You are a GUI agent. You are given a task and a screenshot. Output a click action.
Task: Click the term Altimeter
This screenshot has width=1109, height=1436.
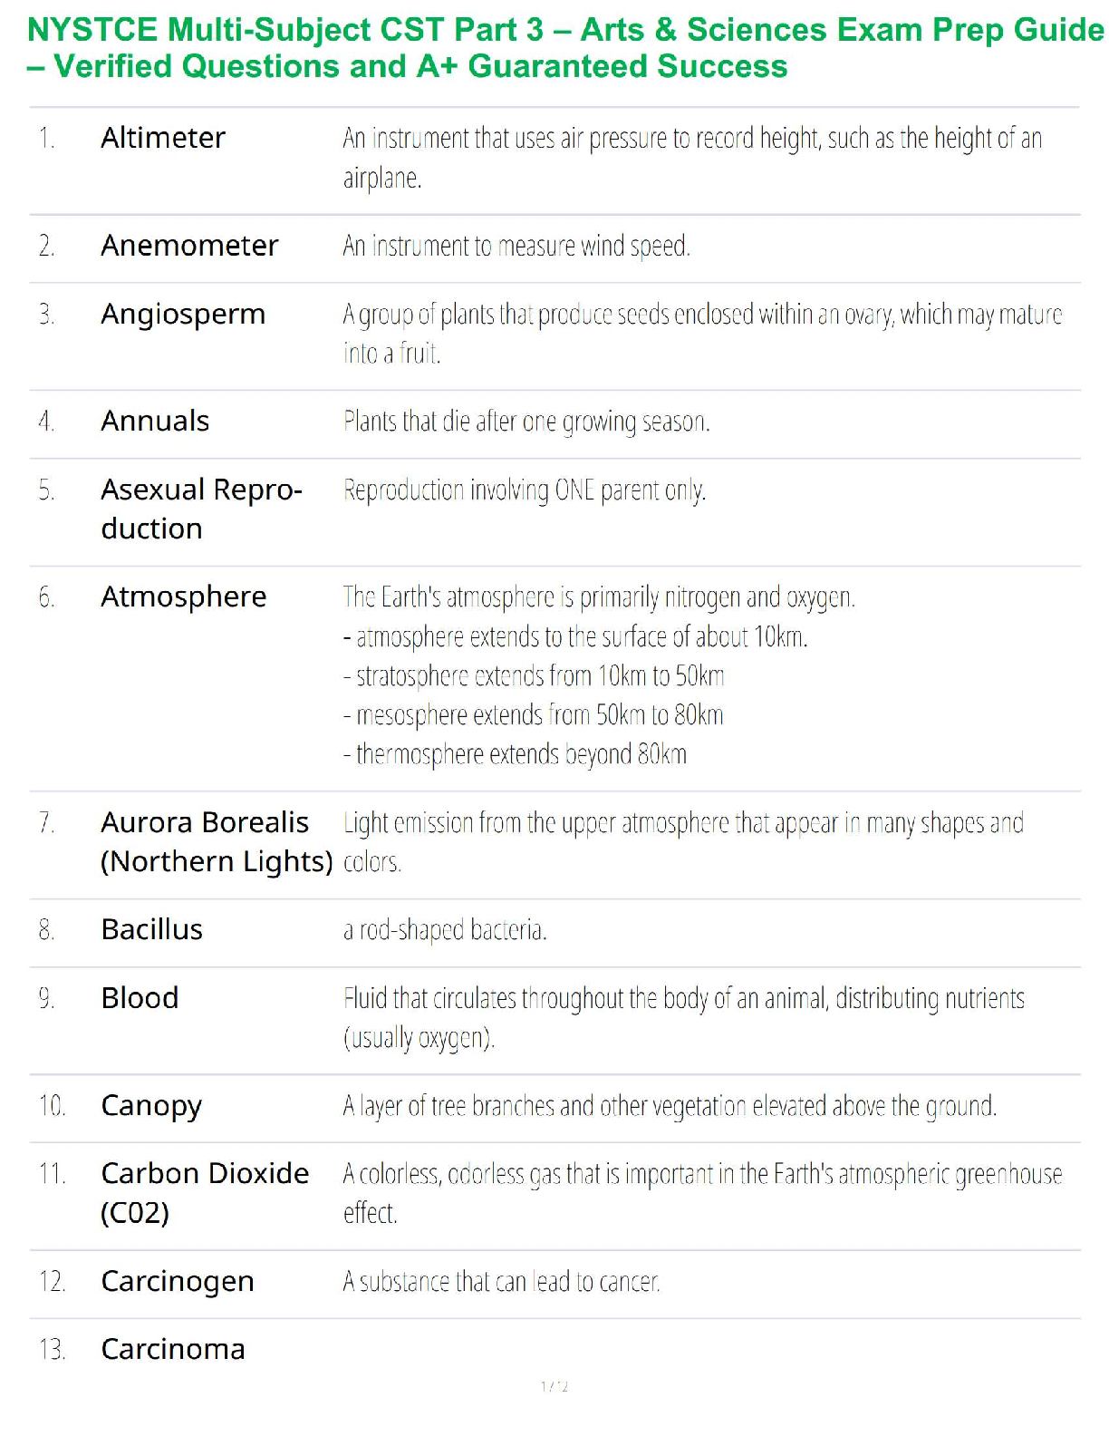pyautogui.click(x=163, y=138)
